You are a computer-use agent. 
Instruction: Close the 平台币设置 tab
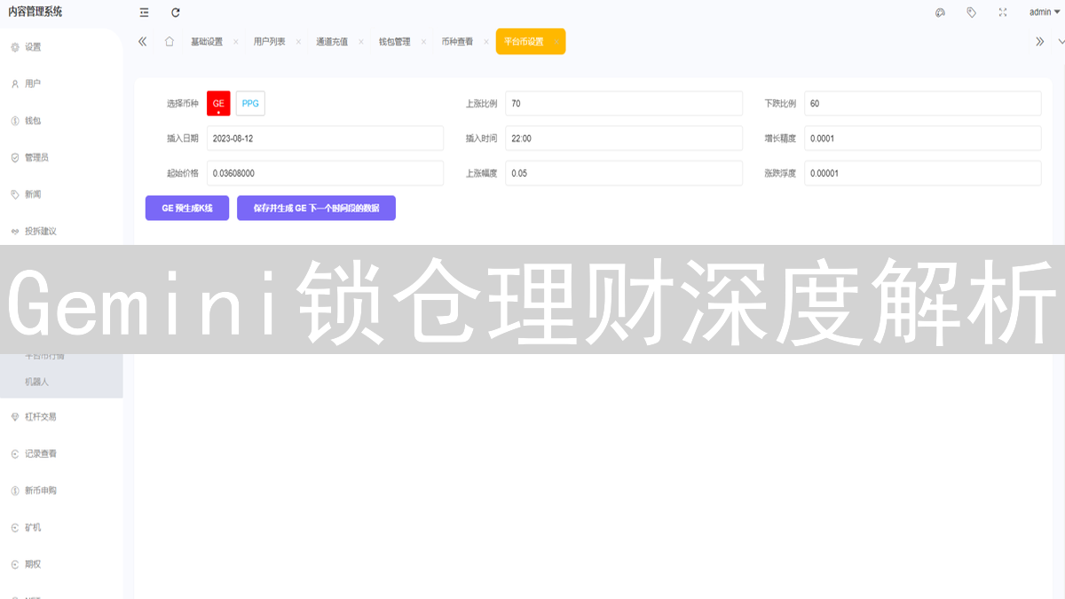point(556,42)
